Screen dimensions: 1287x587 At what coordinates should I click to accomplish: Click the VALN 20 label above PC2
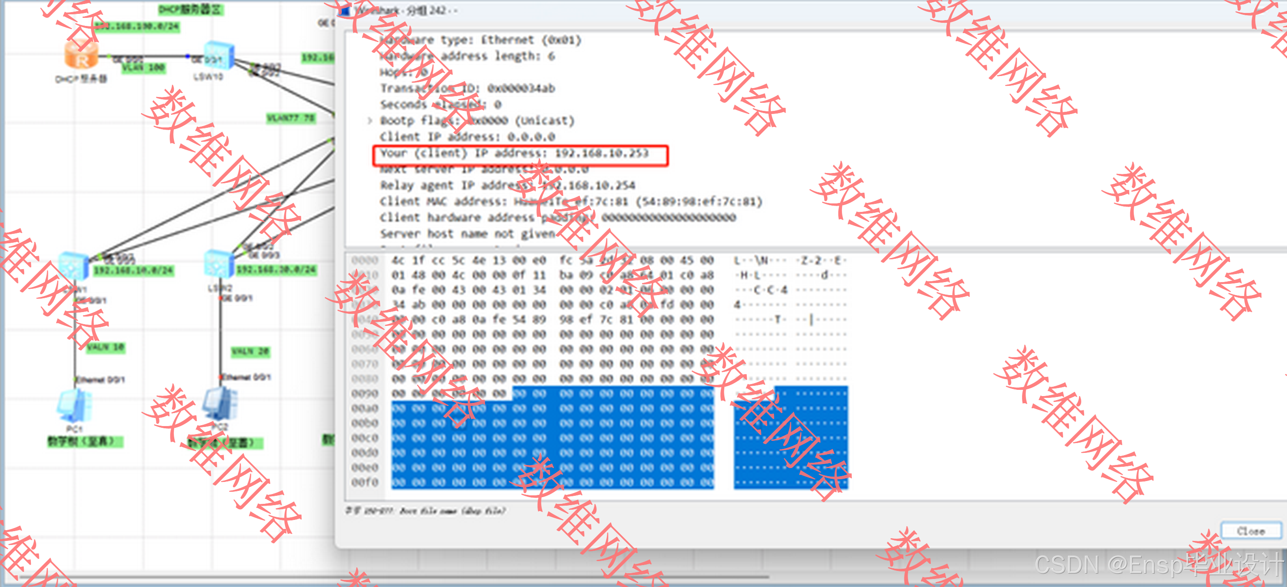pos(250,352)
